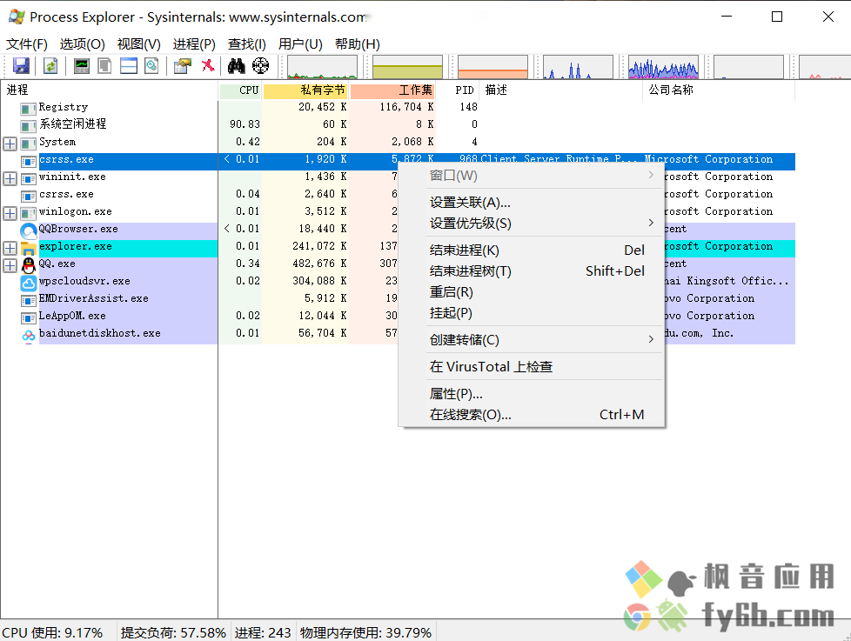This screenshot has height=641, width=851.
Task: Click the blue I/O spikes mini graph
Action: point(578,67)
